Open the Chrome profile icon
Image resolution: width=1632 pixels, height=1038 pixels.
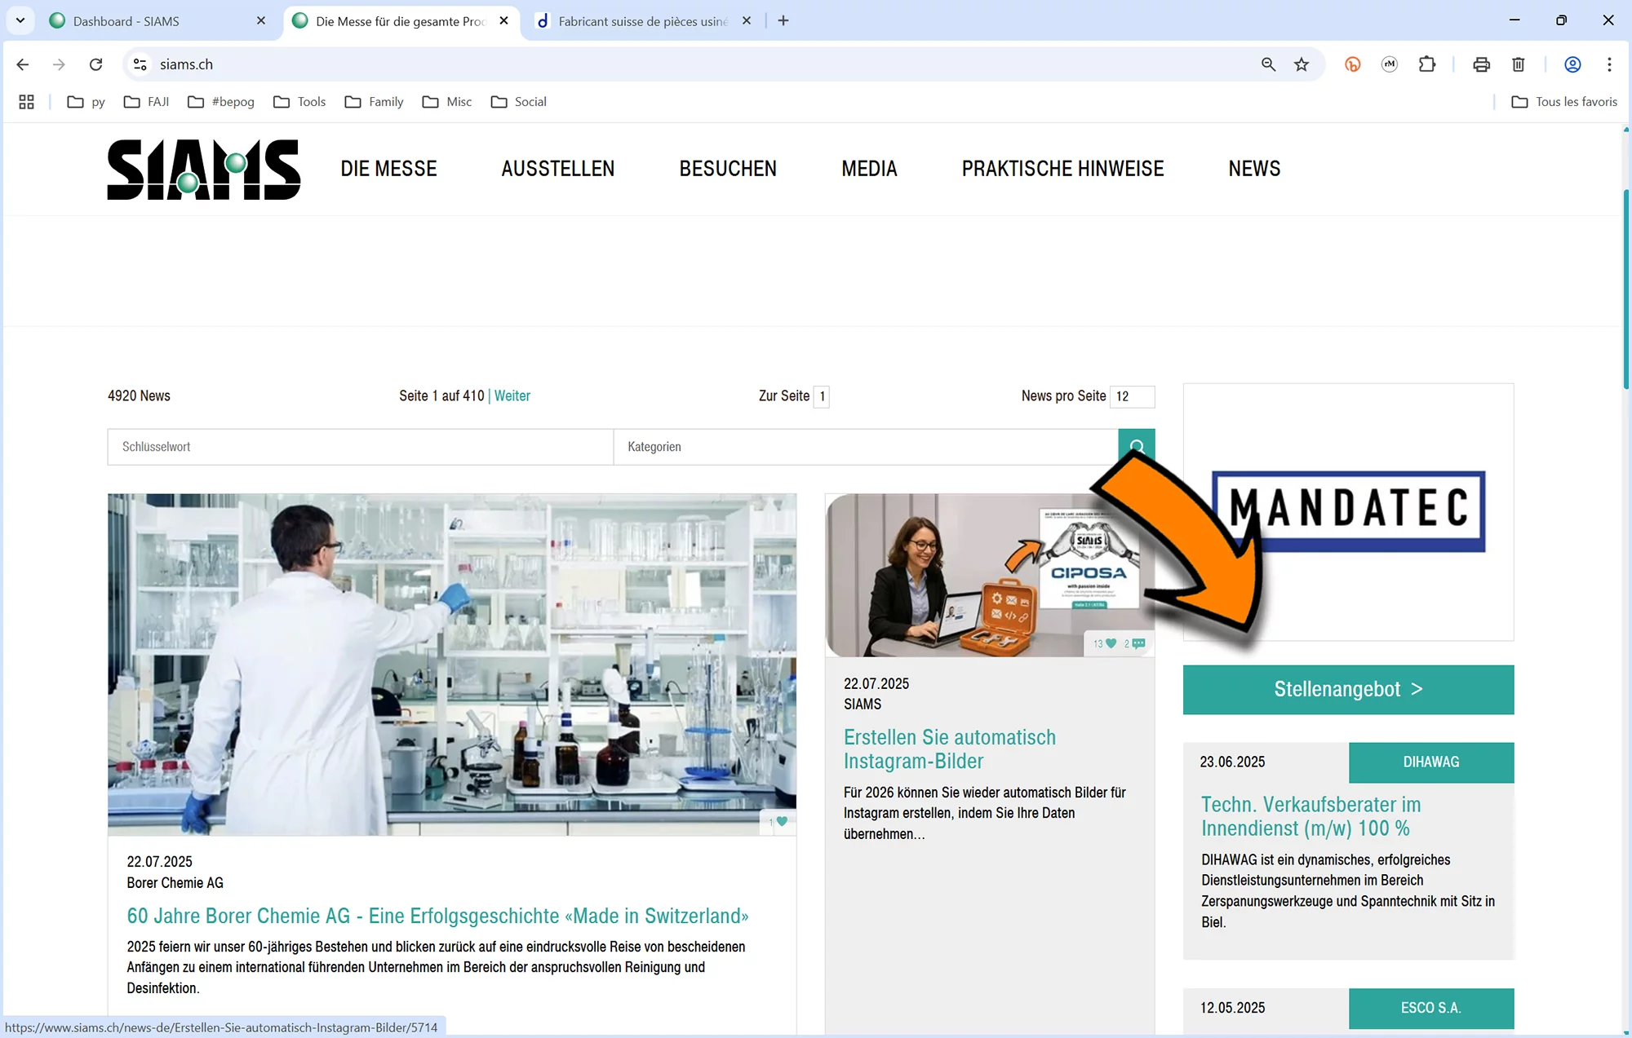tap(1572, 64)
